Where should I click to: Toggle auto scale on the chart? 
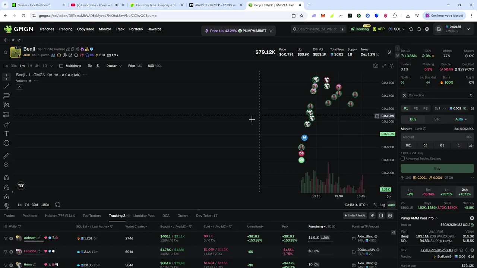391,205
